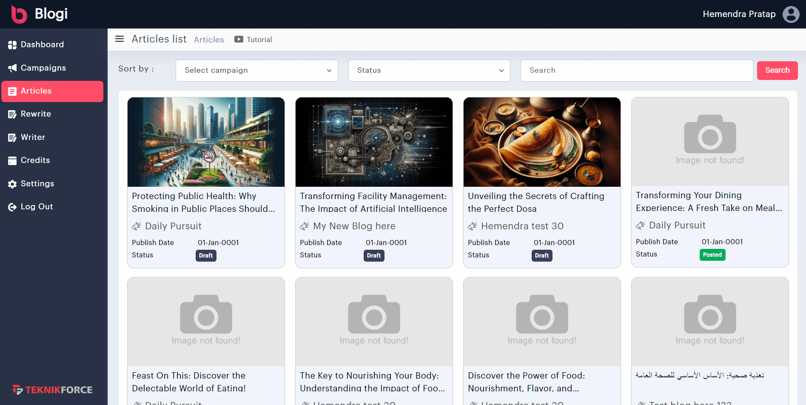Open Discover the Power of Food title
Viewport: 806px width, 405px height.
coord(527,382)
